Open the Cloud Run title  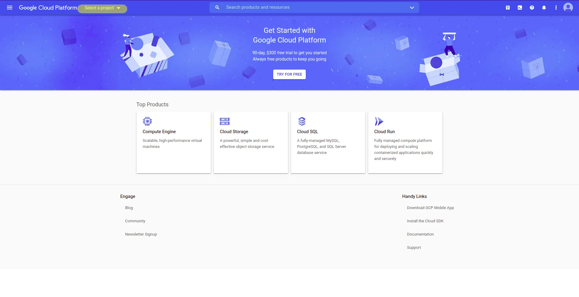click(384, 132)
